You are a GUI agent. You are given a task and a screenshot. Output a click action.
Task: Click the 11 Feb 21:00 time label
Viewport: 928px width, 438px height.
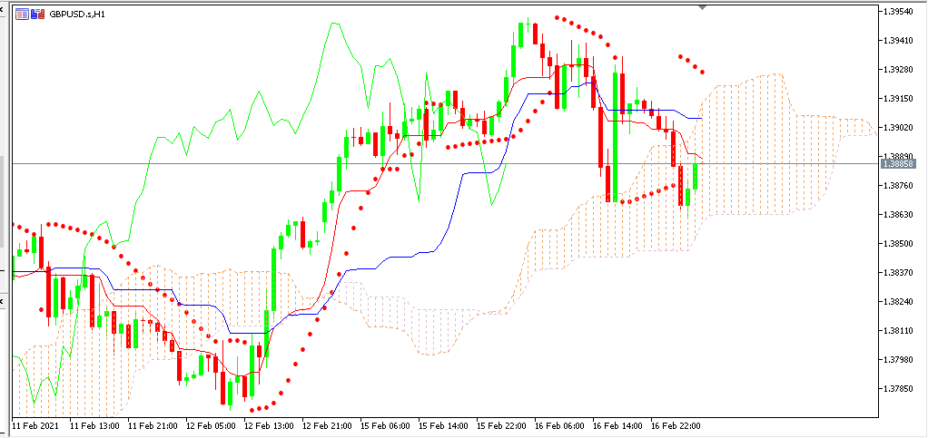153,426
